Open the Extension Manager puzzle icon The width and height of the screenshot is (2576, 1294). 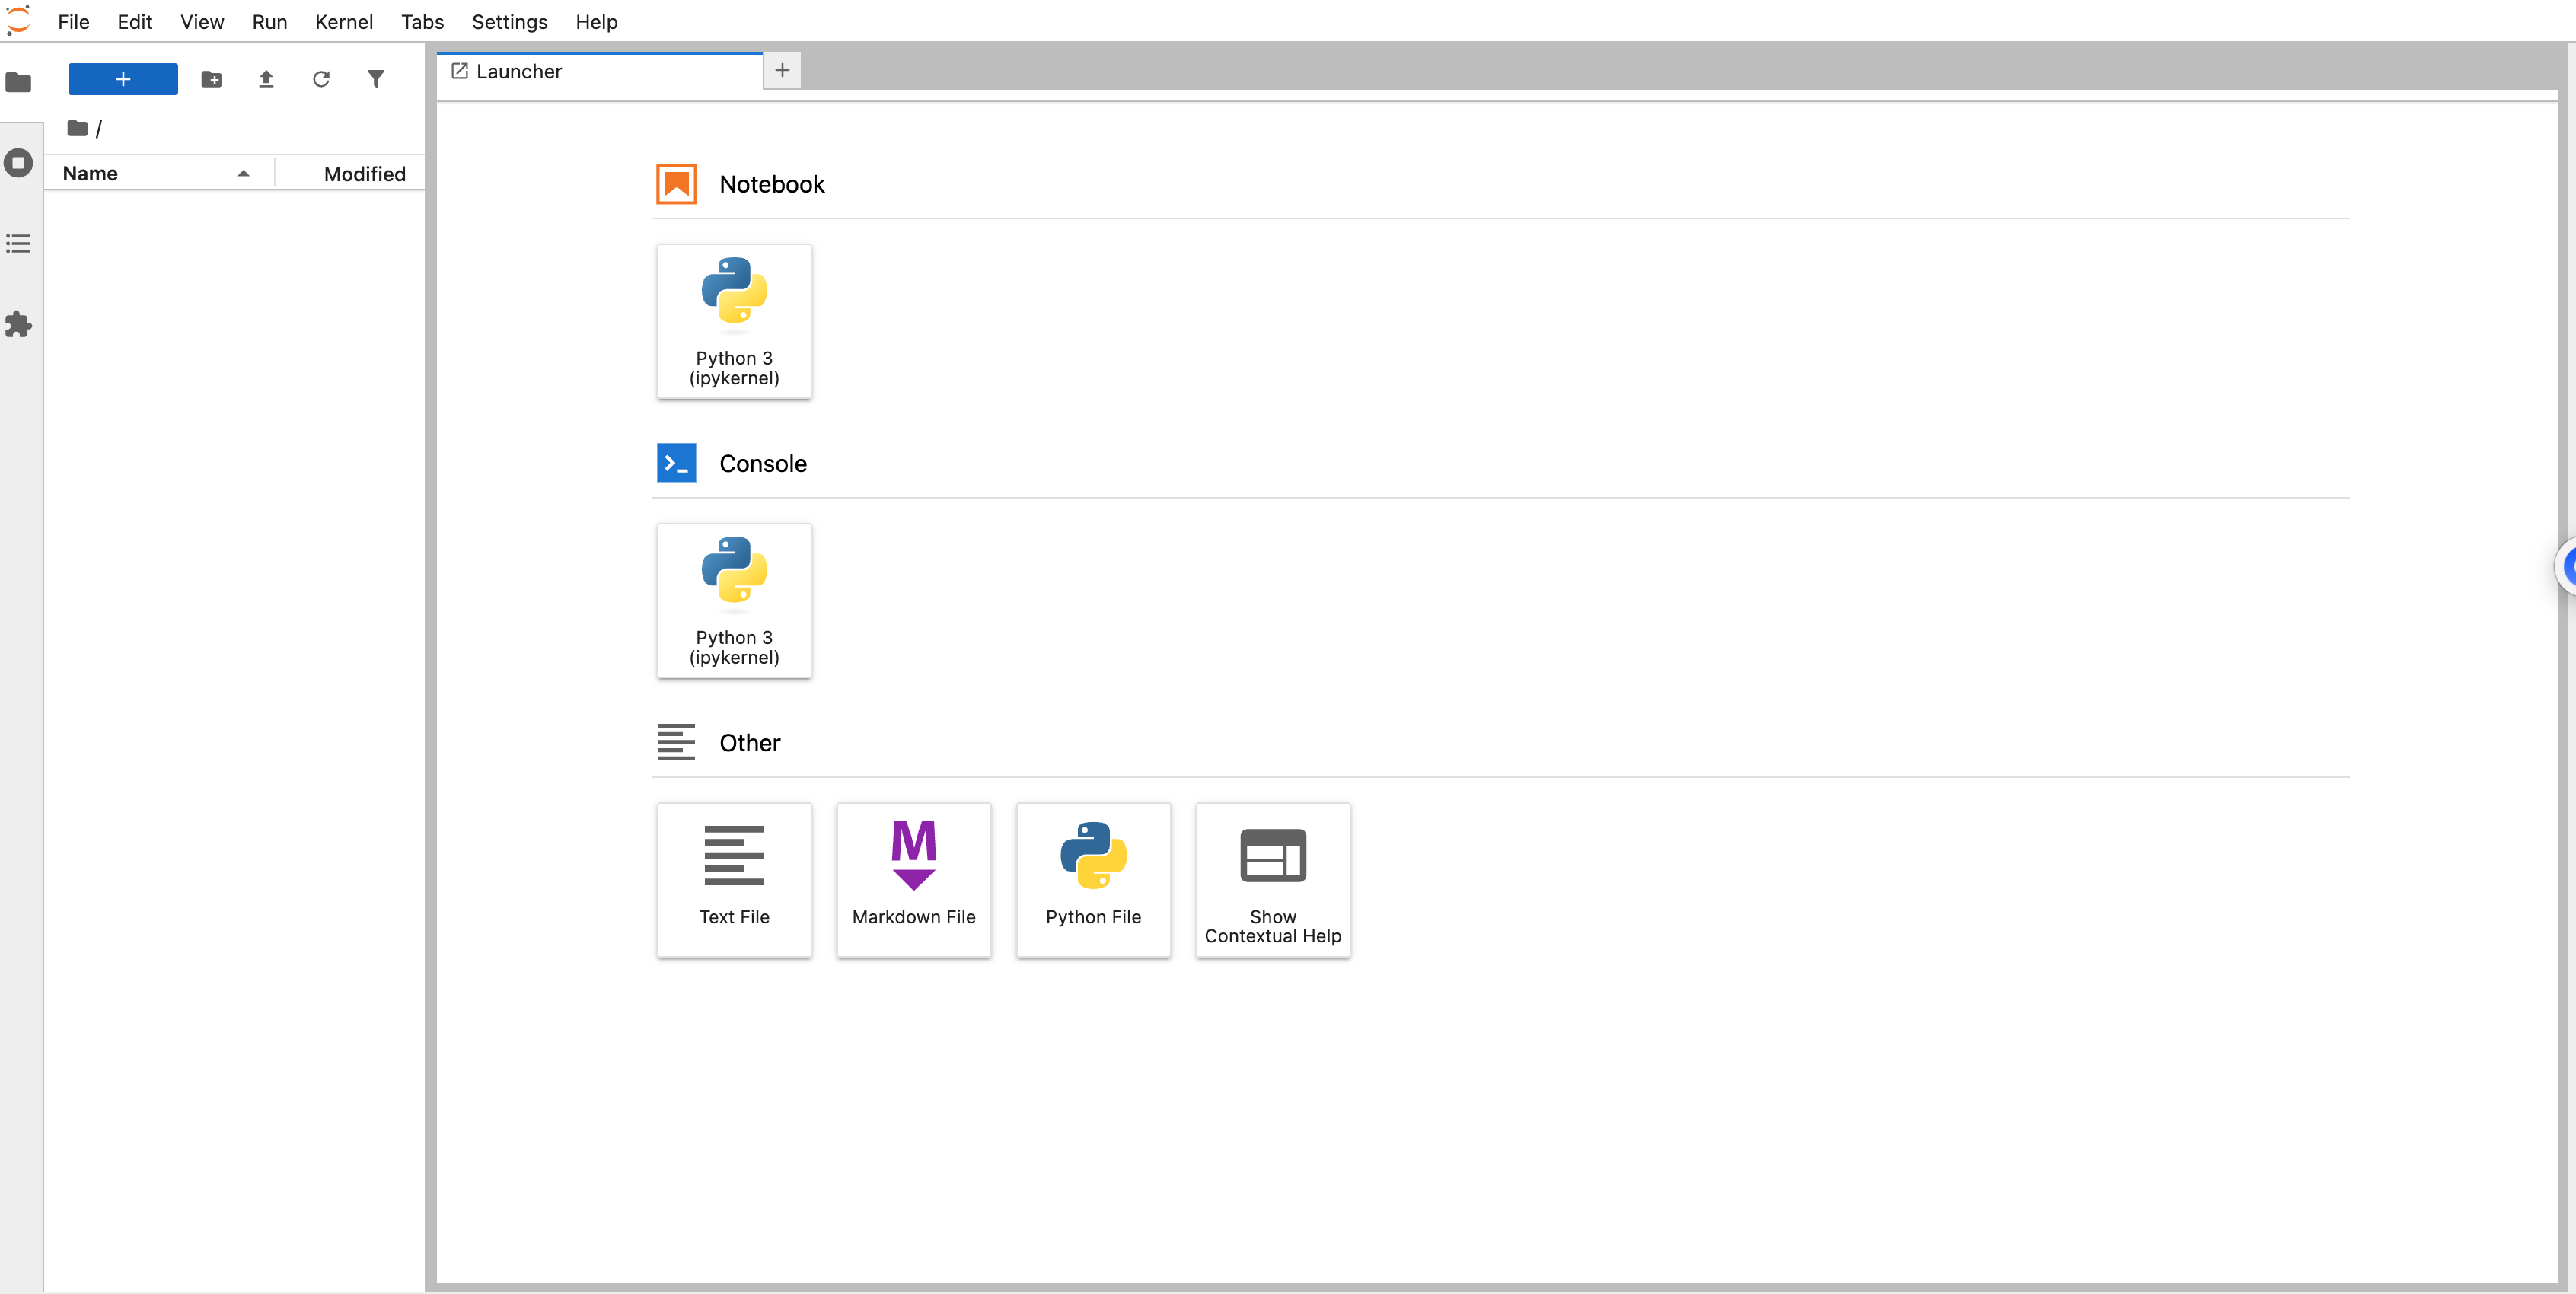coord(19,325)
